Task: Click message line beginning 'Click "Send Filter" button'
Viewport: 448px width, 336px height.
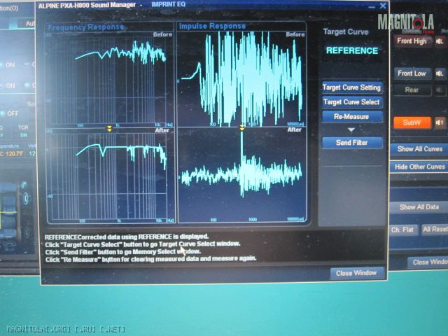Action: [x=123, y=252]
